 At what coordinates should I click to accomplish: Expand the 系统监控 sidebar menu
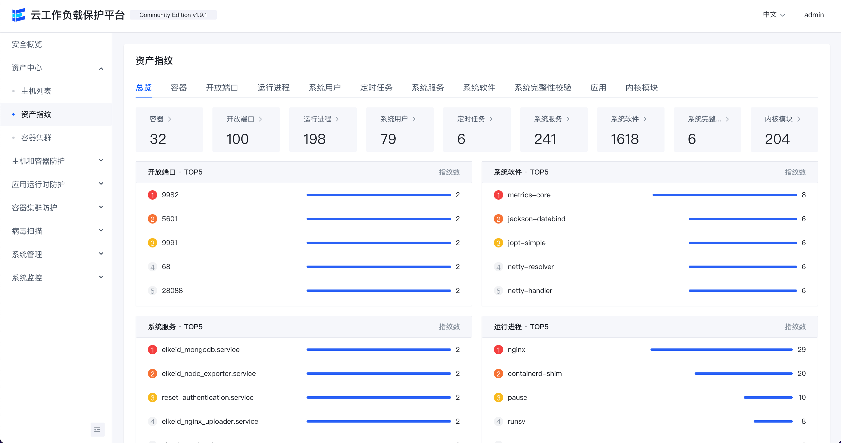(x=101, y=278)
